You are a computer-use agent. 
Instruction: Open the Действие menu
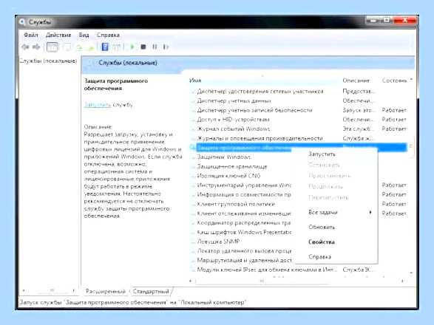point(58,35)
